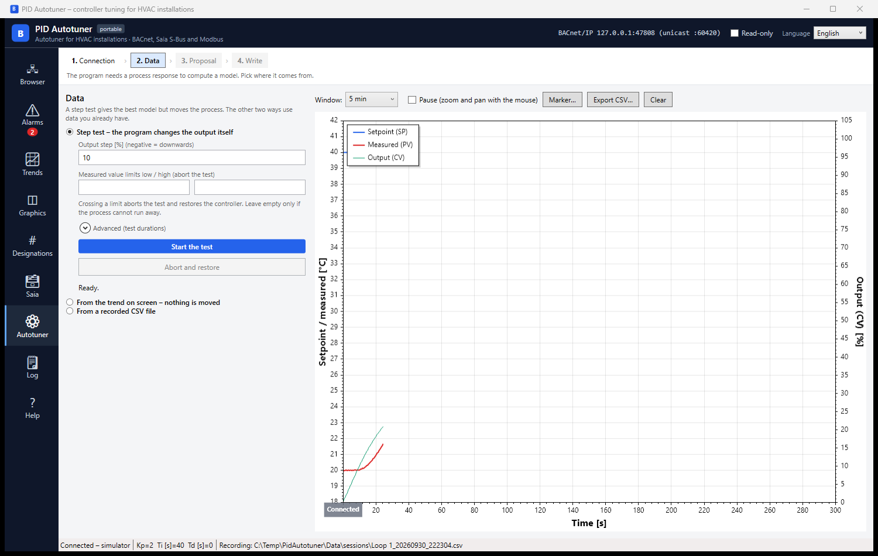Enable the Pause chart checkbox
The image size is (878, 556).
tap(412, 100)
